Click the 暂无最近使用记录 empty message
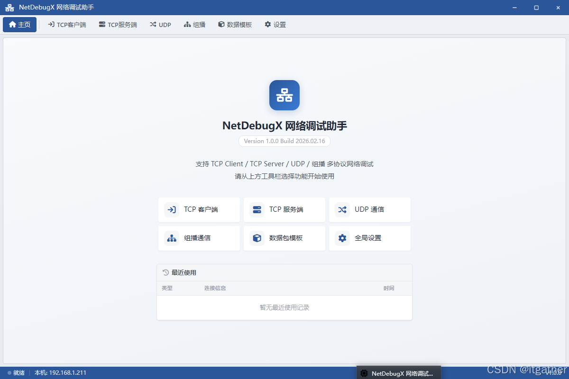 point(284,307)
